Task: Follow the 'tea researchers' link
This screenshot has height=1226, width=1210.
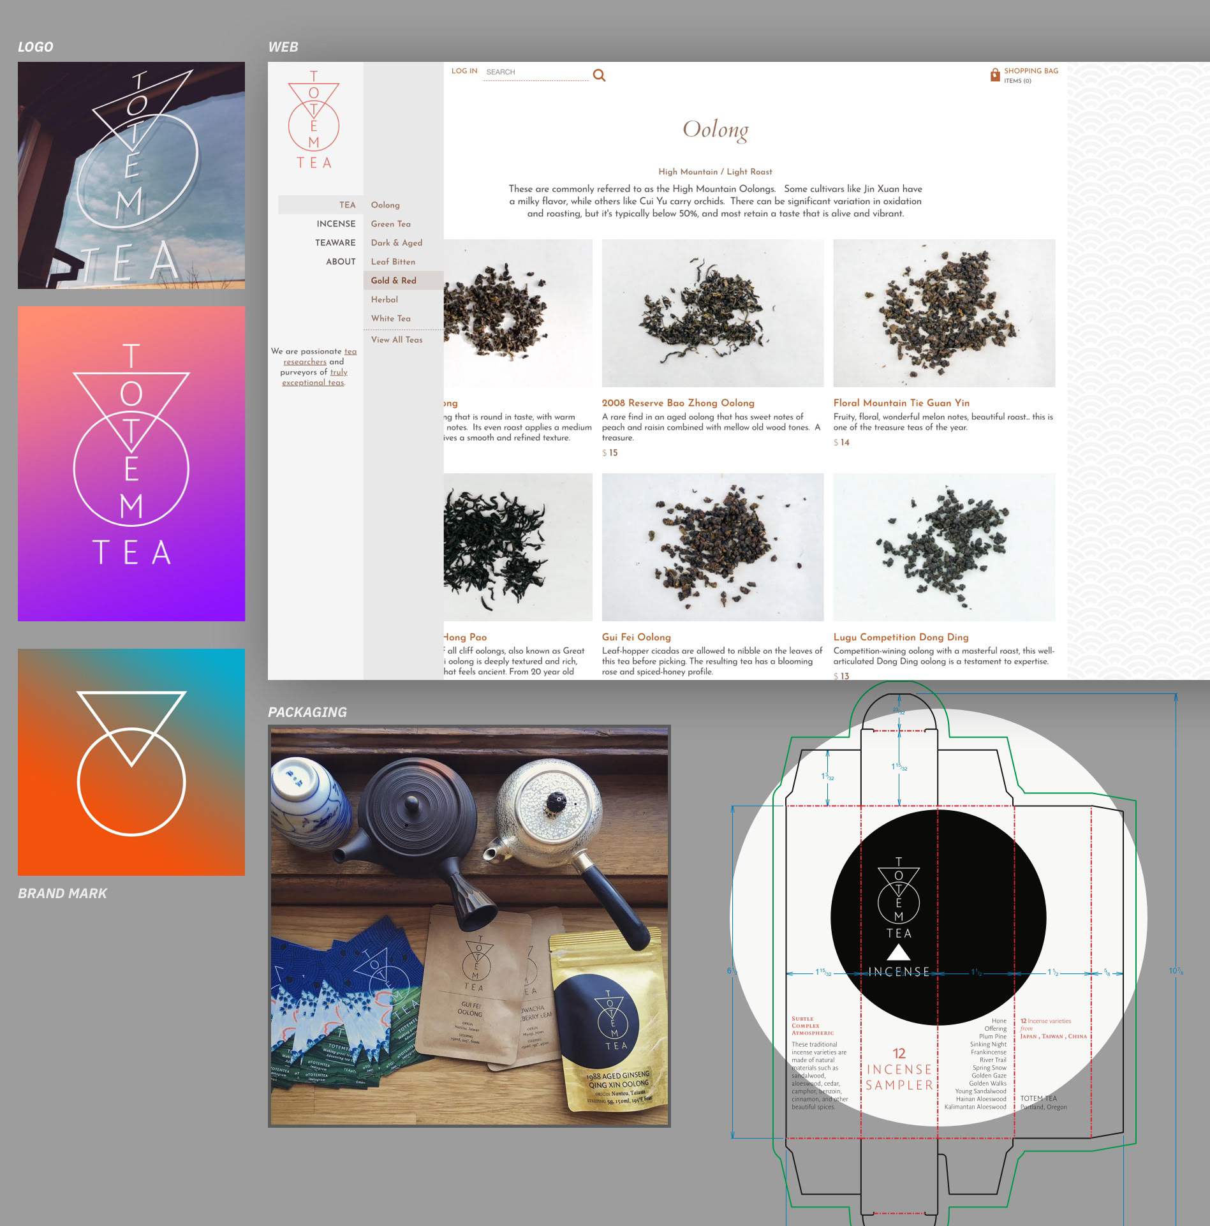Action: pyautogui.click(x=320, y=357)
